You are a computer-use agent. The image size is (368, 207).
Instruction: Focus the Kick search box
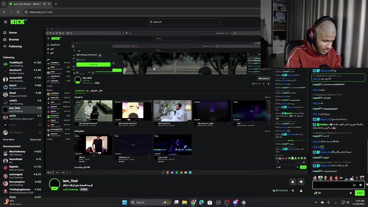(x=184, y=22)
